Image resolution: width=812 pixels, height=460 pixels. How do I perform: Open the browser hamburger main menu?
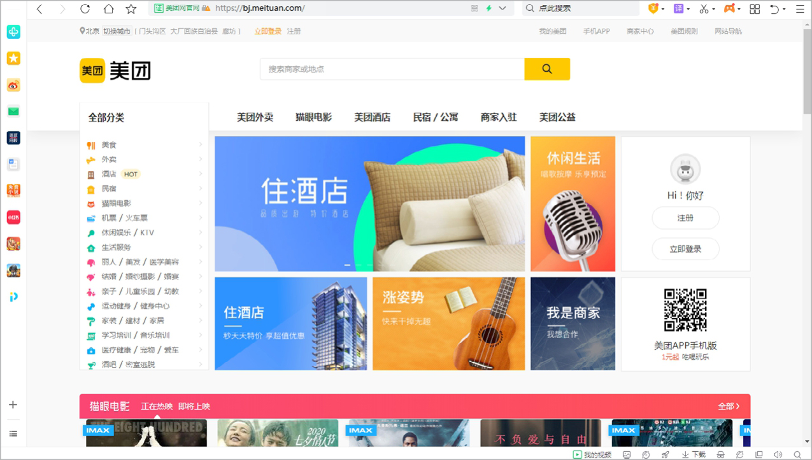click(800, 9)
